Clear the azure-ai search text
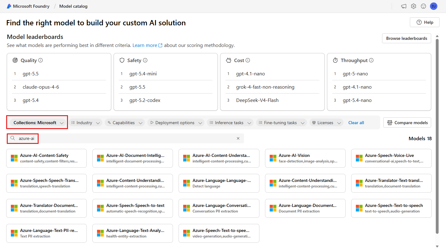The width and height of the screenshot is (446, 252). click(238, 138)
